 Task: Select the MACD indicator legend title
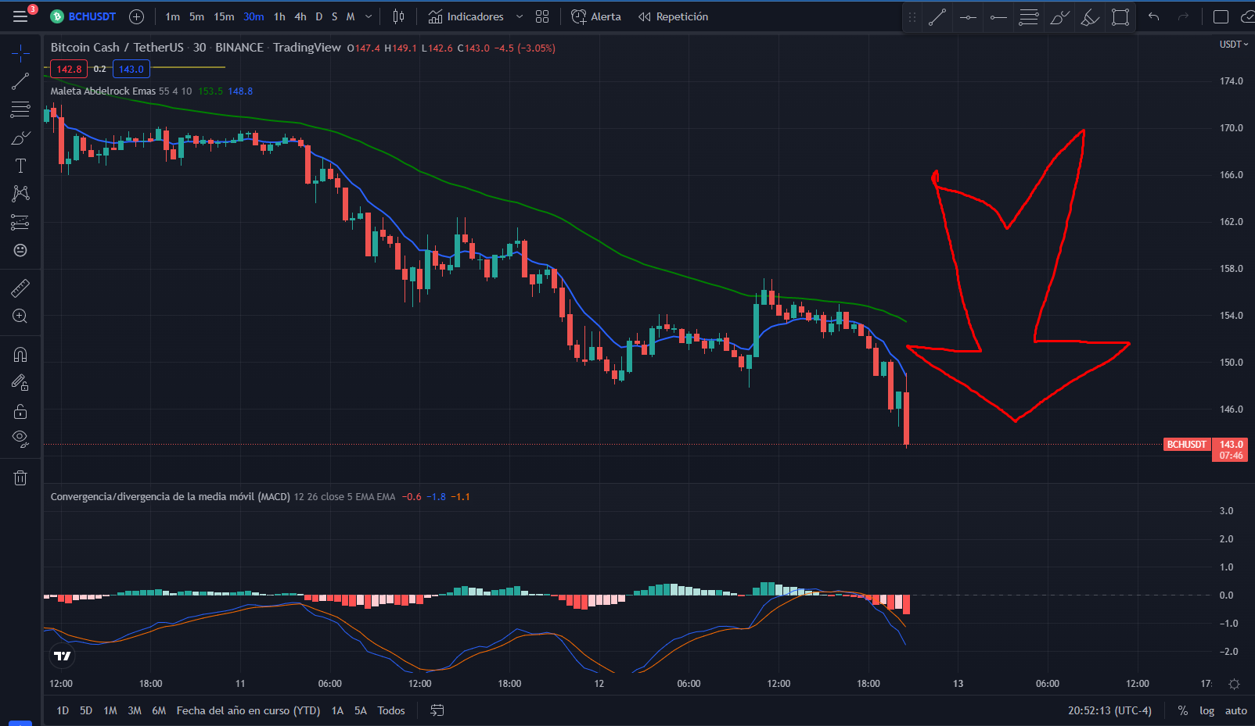coord(171,497)
